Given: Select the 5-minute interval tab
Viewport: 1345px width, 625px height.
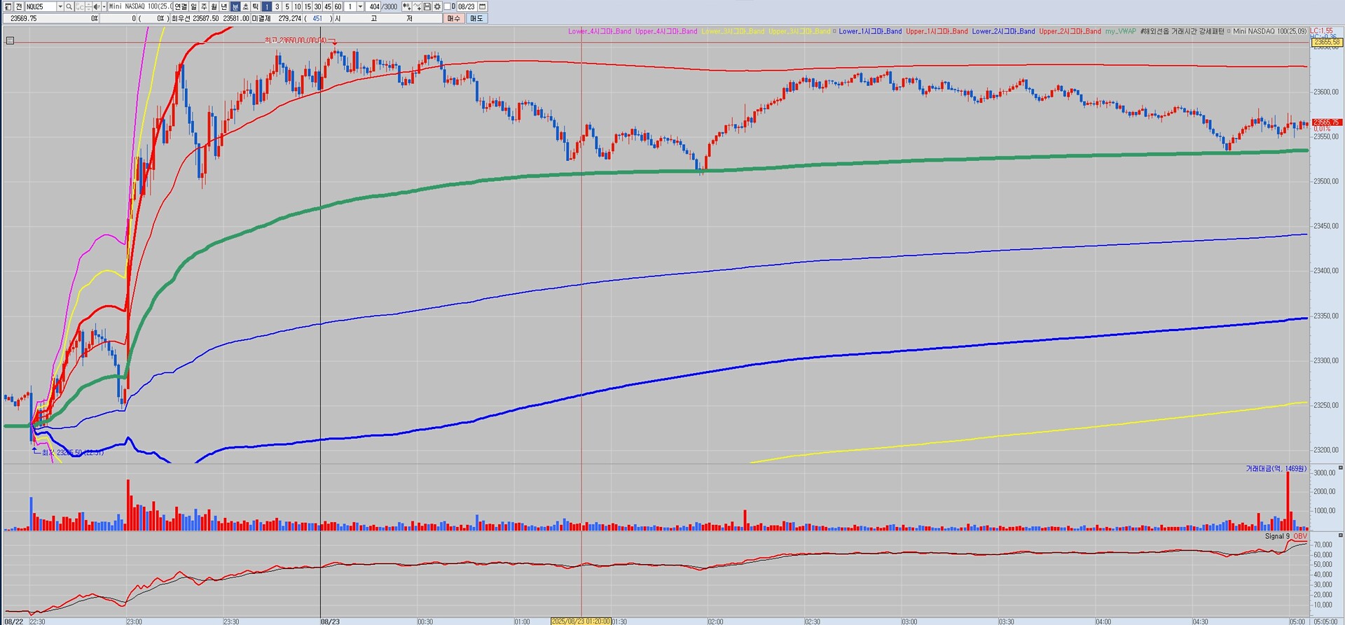Looking at the screenshot, I should (x=287, y=6).
